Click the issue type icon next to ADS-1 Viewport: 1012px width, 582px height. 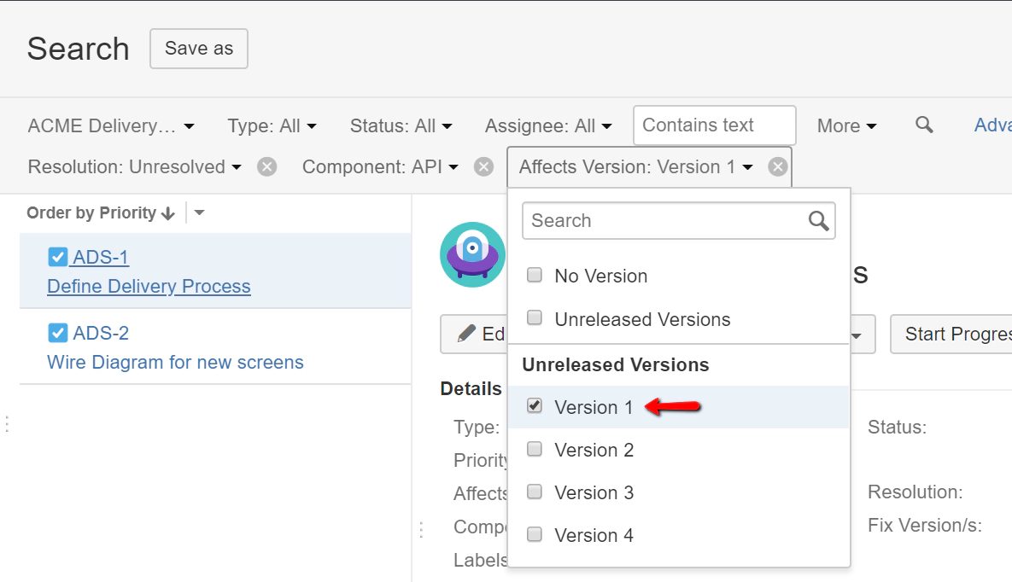click(x=57, y=256)
